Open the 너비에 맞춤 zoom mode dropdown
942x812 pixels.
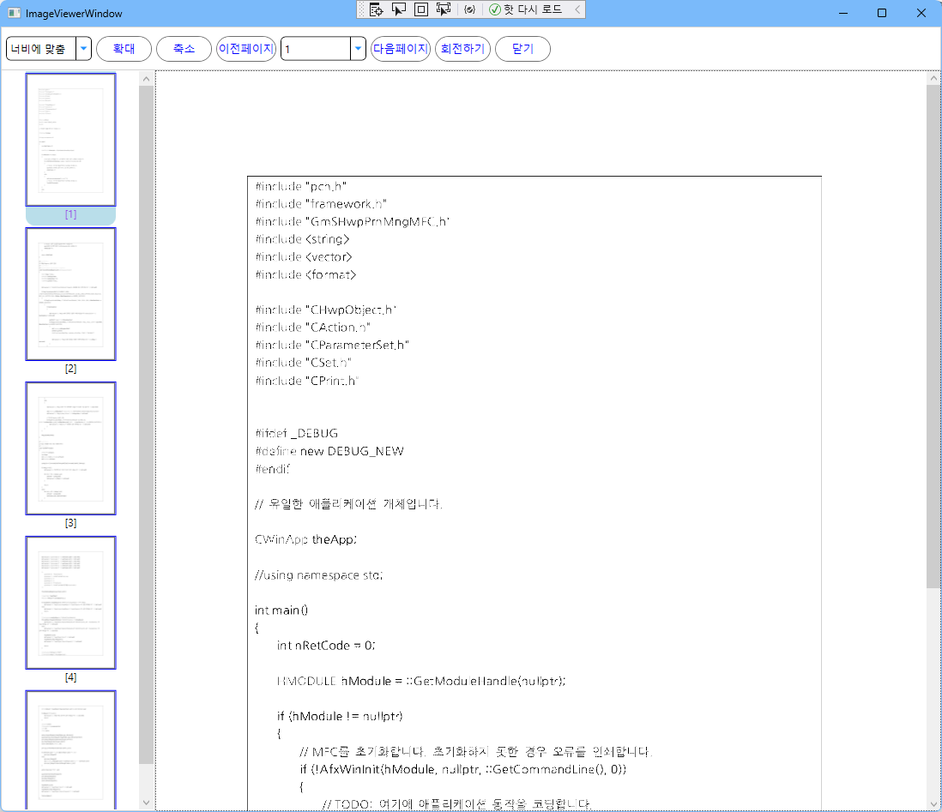coord(83,49)
